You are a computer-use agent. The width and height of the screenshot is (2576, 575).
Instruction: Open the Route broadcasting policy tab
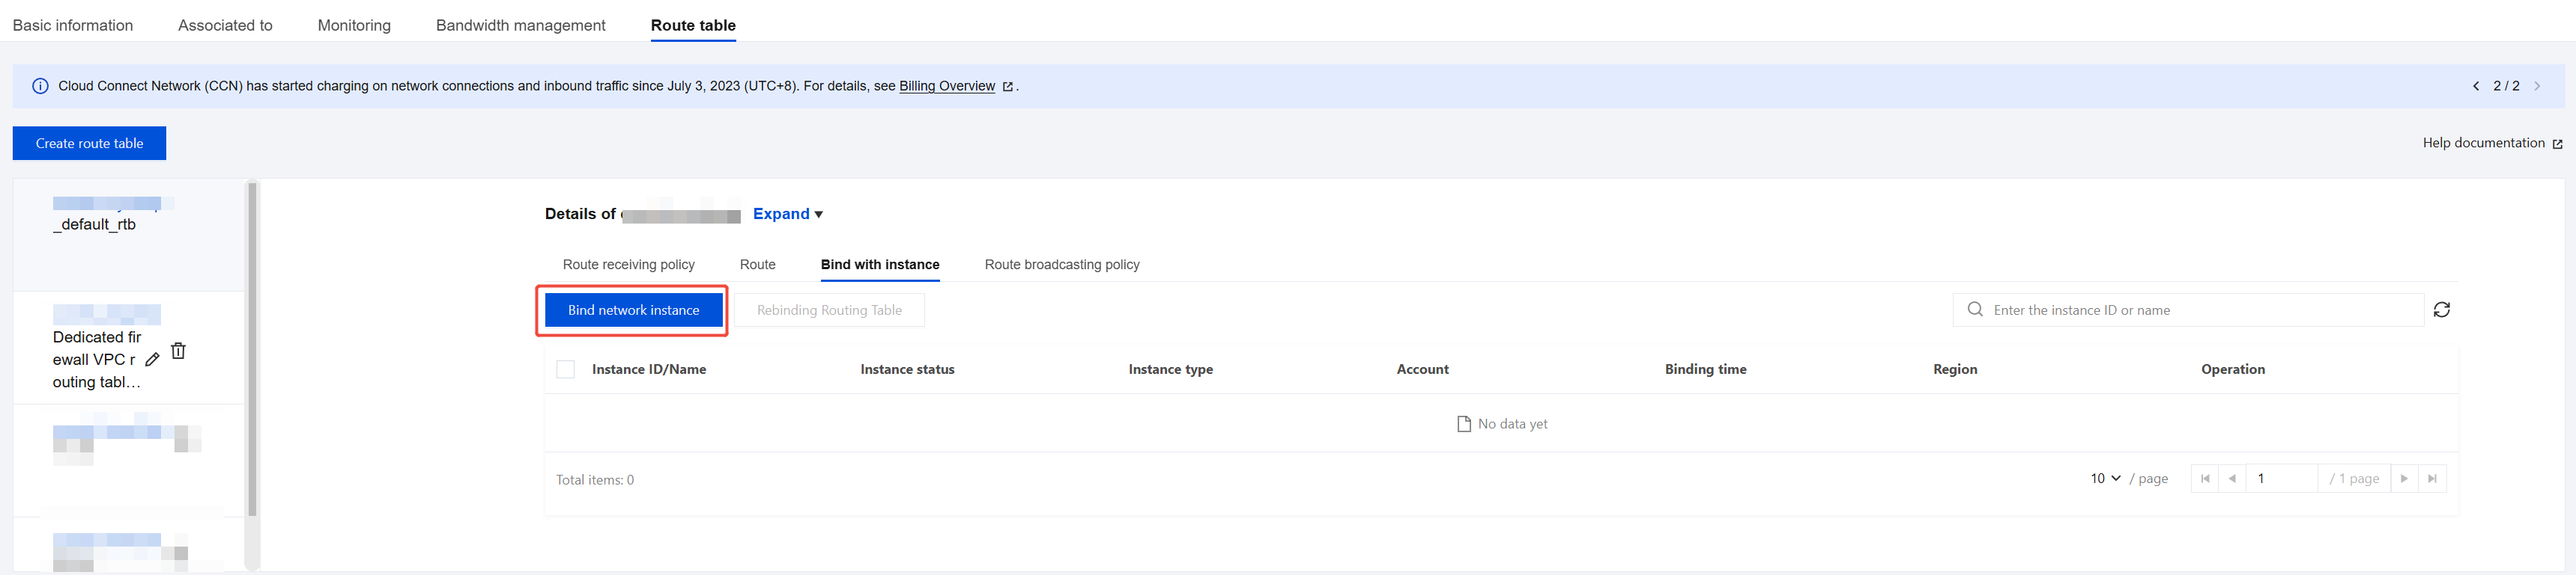coord(1061,265)
